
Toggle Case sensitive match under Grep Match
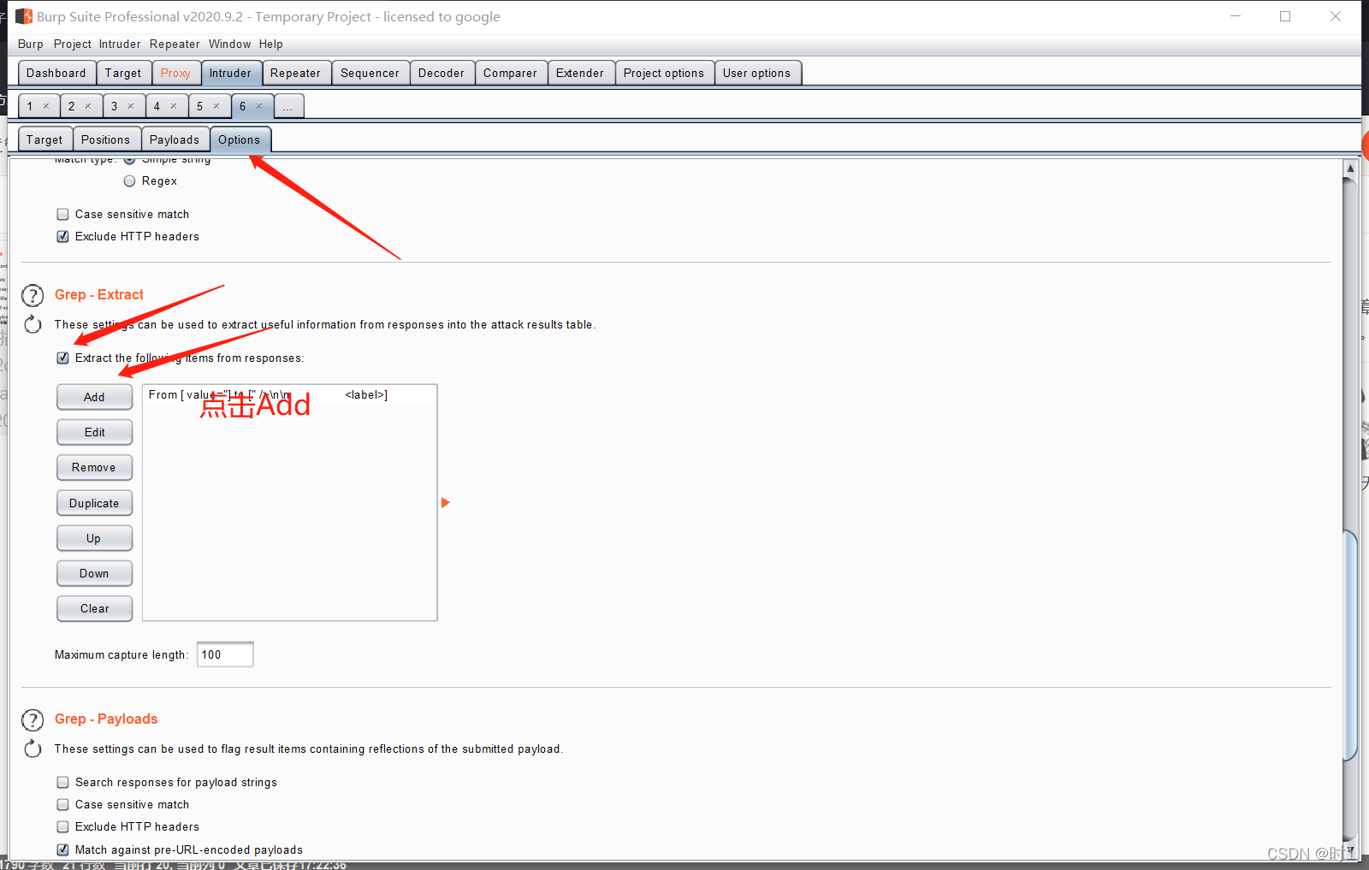[62, 215]
